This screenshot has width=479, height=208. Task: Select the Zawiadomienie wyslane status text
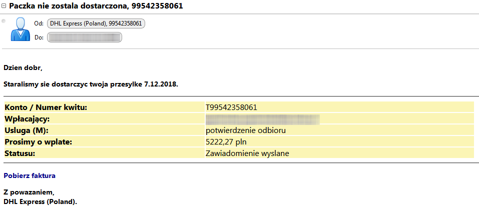(x=247, y=153)
